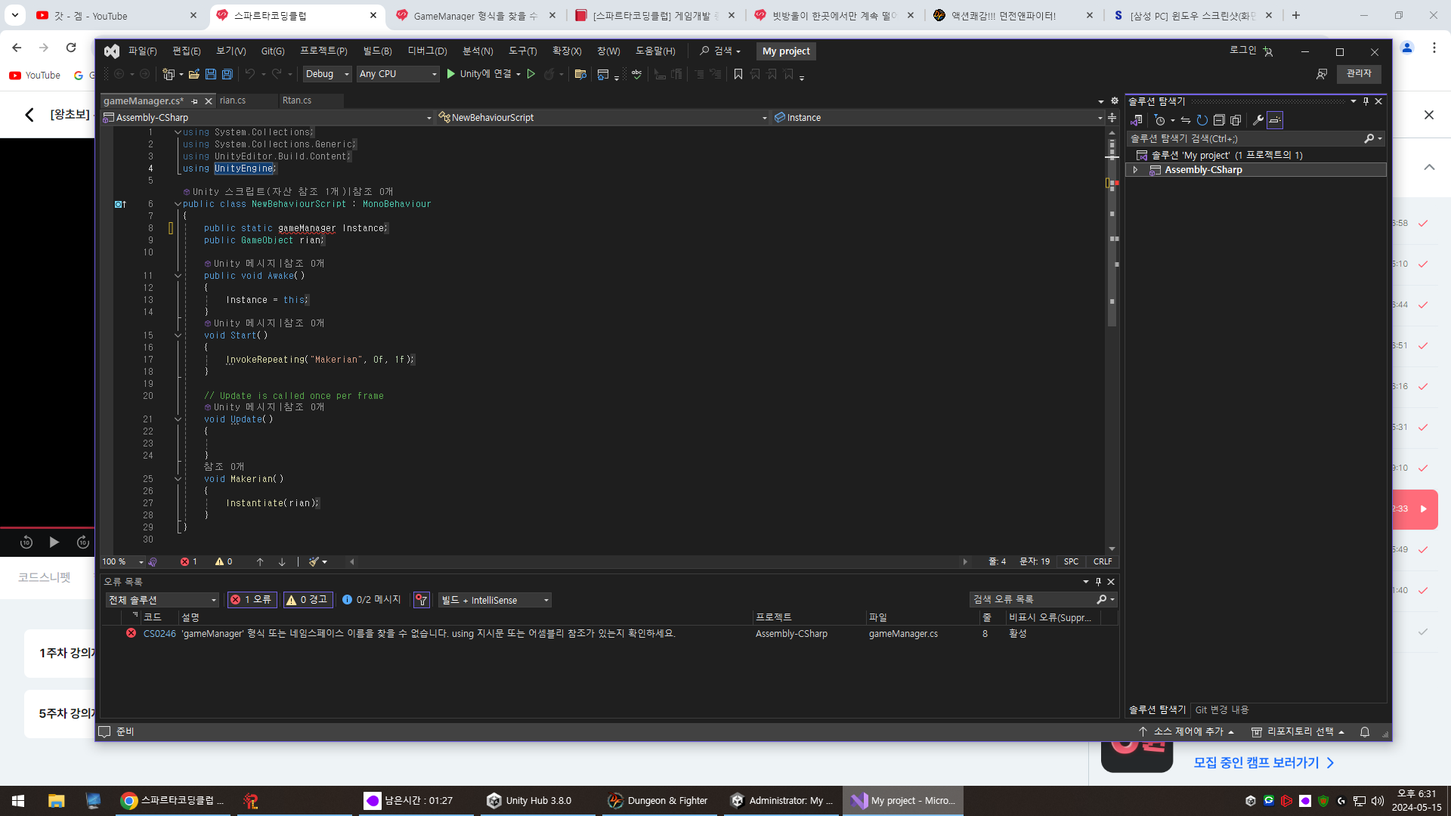The width and height of the screenshot is (1451, 816).
Task: Toggle the error list filter funnel button
Action: [x=422, y=600]
